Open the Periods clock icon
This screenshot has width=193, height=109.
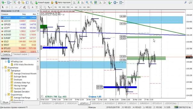pyautogui.click(x=115, y=2)
